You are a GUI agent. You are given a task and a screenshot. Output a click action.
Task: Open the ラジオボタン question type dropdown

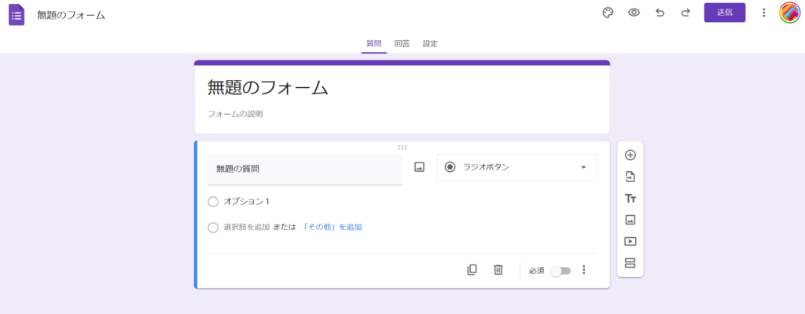coord(516,167)
